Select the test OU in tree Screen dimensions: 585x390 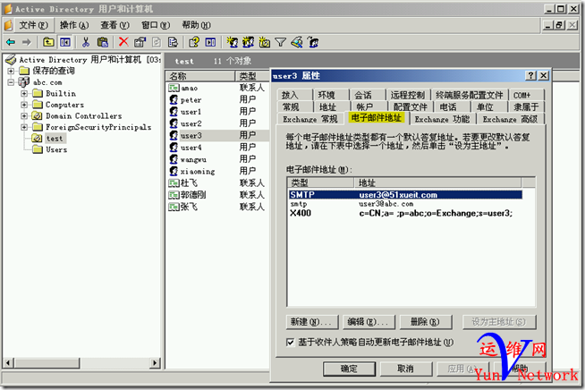point(55,139)
